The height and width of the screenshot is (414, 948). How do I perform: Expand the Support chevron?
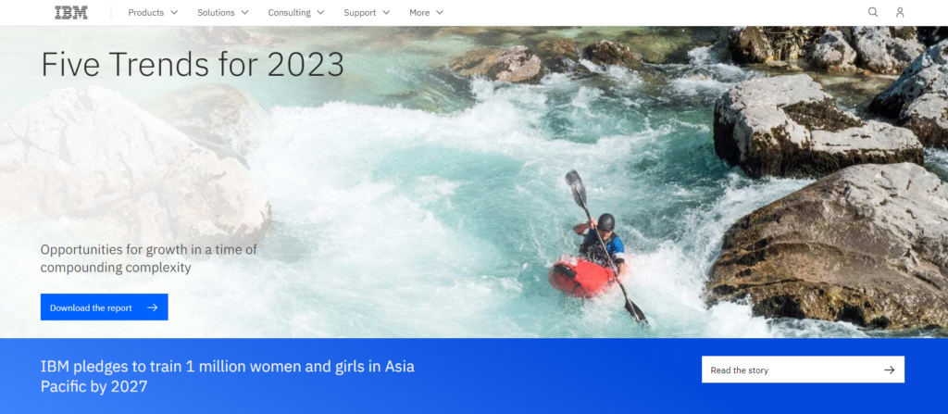coord(386,13)
